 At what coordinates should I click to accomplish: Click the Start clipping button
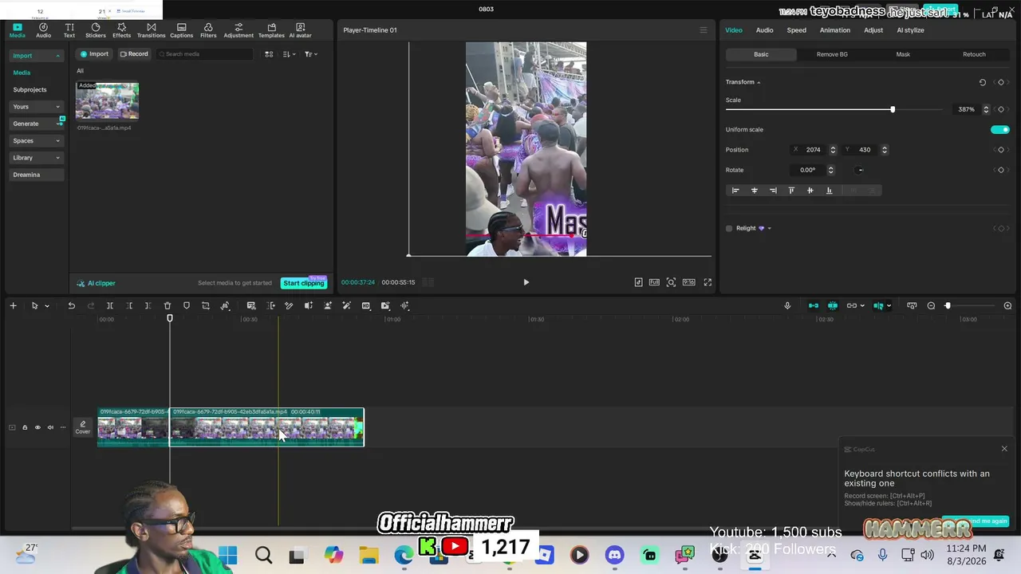click(304, 283)
